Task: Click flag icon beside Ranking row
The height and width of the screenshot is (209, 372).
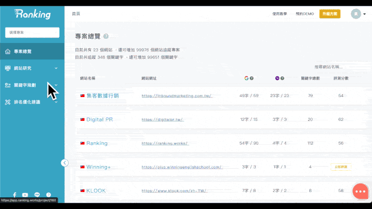Action: pyautogui.click(x=82, y=143)
